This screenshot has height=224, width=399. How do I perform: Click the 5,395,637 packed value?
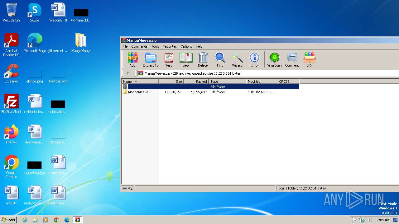click(x=199, y=92)
